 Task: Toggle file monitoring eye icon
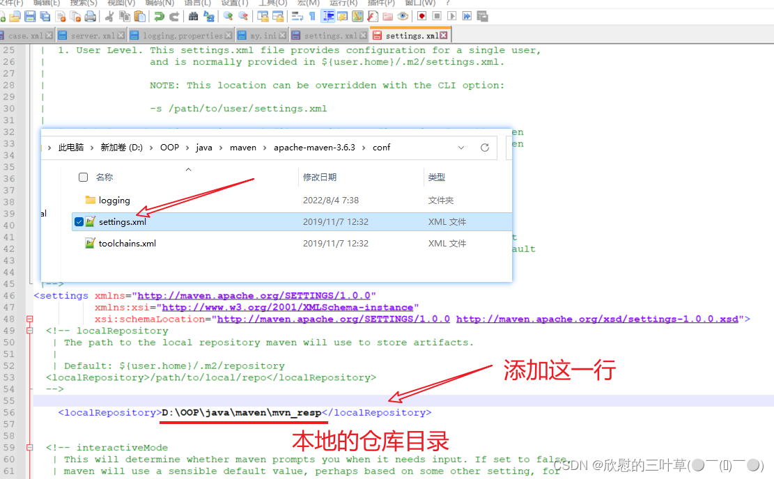403,16
